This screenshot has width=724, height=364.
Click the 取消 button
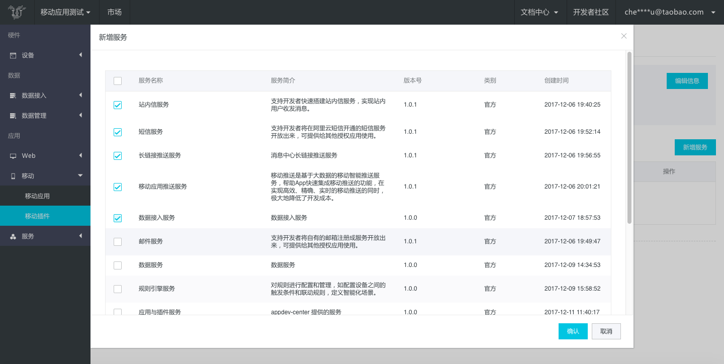click(606, 331)
